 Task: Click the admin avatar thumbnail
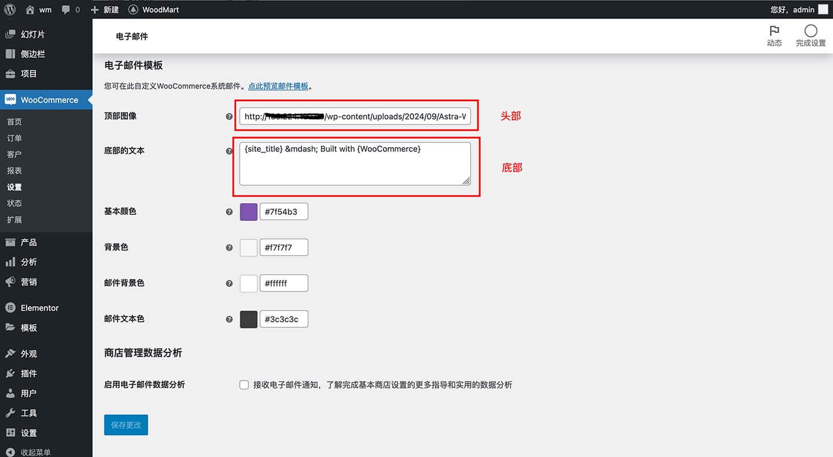click(x=823, y=10)
